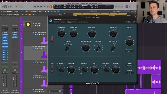Open the Record menu
167x94 pixels.
(32, 1)
